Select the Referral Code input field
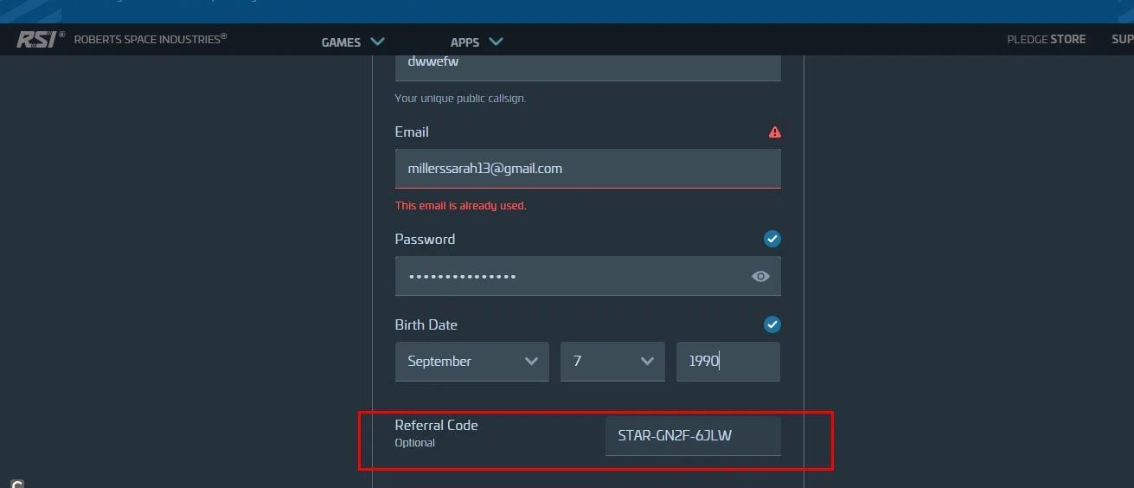Viewport: 1134px width, 488px height. point(692,436)
